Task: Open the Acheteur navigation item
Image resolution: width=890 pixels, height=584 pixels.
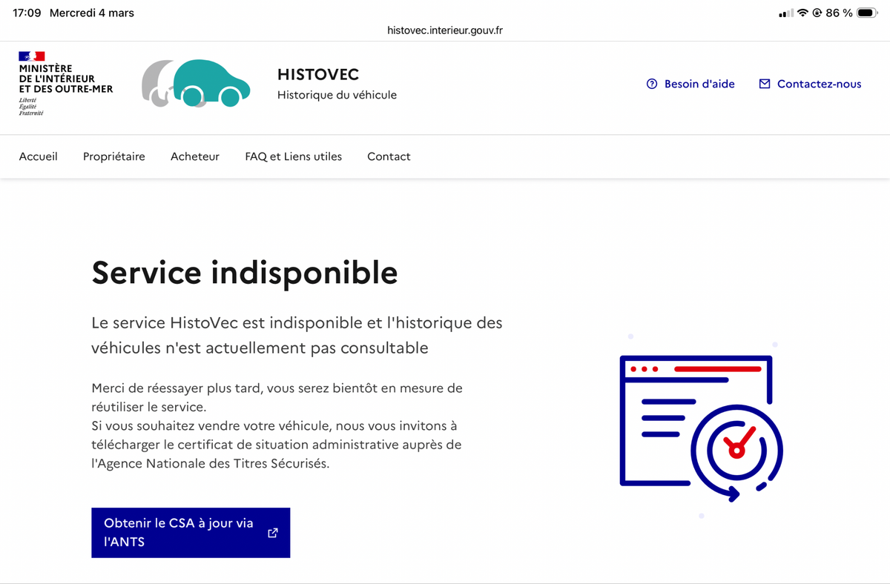Action: (195, 156)
